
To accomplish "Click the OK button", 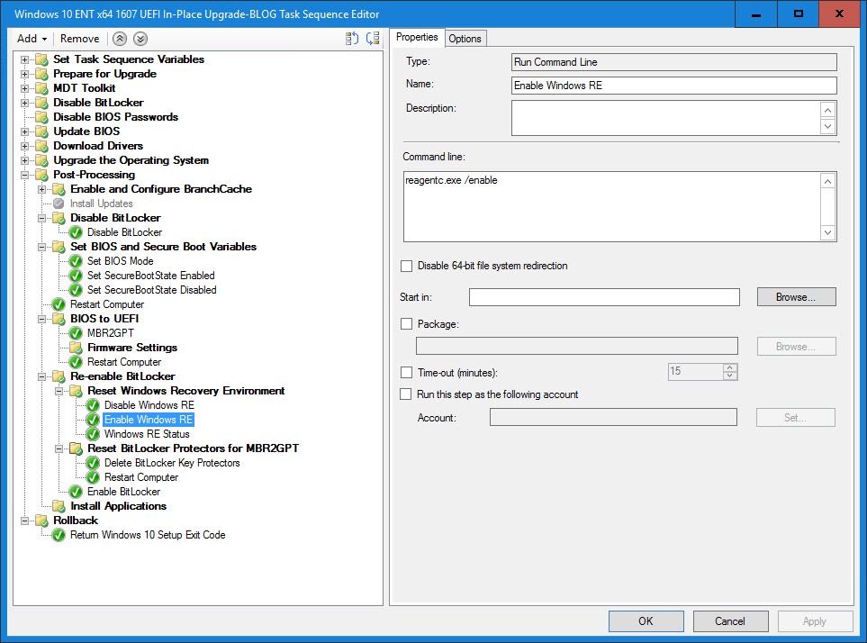I will (x=646, y=621).
